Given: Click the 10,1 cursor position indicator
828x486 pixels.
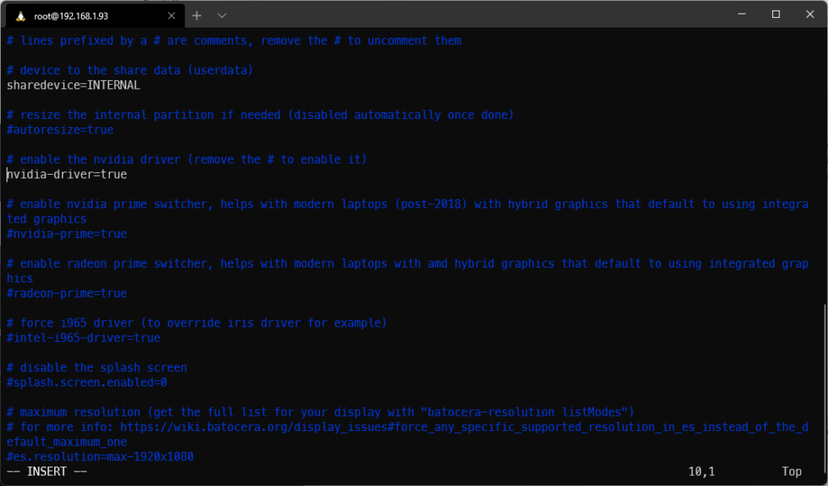Looking at the screenshot, I should [701, 471].
